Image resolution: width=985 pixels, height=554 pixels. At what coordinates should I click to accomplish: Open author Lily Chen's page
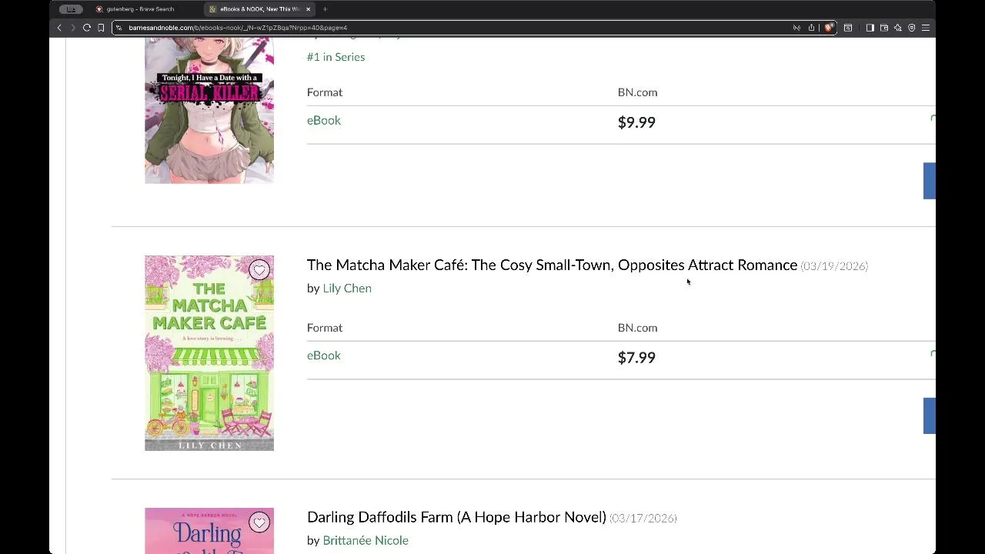click(x=347, y=289)
